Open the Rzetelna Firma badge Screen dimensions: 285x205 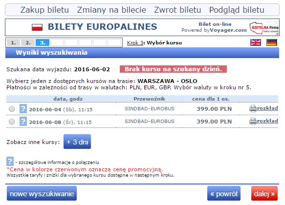pyautogui.click(x=264, y=28)
